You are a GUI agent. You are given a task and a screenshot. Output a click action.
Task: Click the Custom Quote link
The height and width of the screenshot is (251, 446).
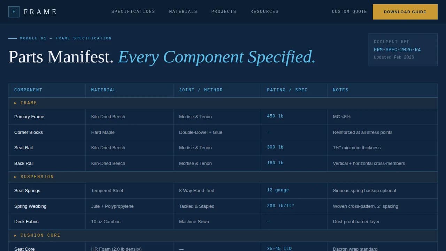point(349,12)
